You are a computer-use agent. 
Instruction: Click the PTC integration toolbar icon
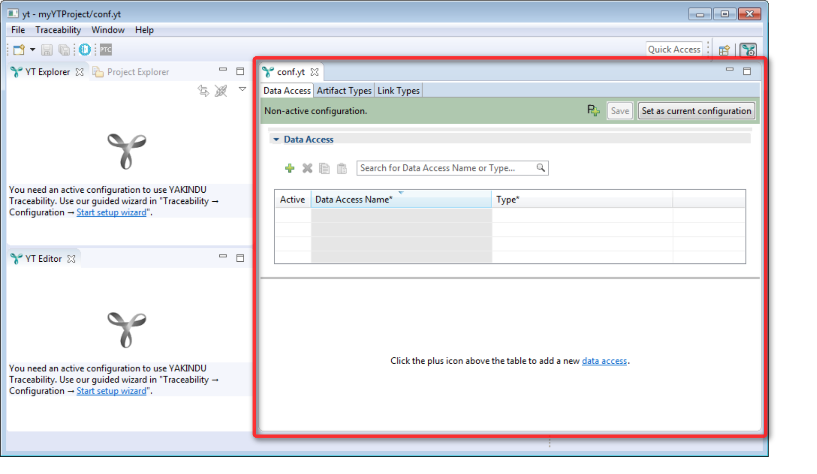tap(105, 49)
